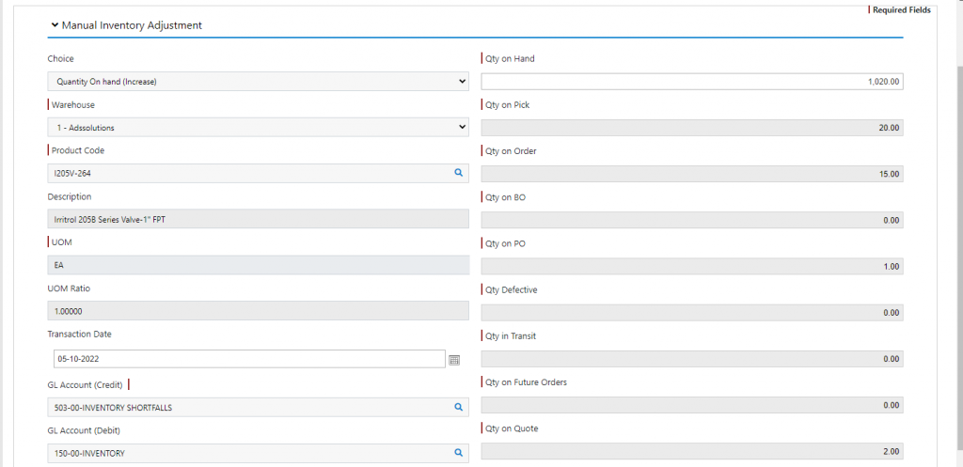The image size is (963, 467).
Task: Select the GL Account (Debit) field 150-00-INVENTORY
Action: [x=258, y=453]
